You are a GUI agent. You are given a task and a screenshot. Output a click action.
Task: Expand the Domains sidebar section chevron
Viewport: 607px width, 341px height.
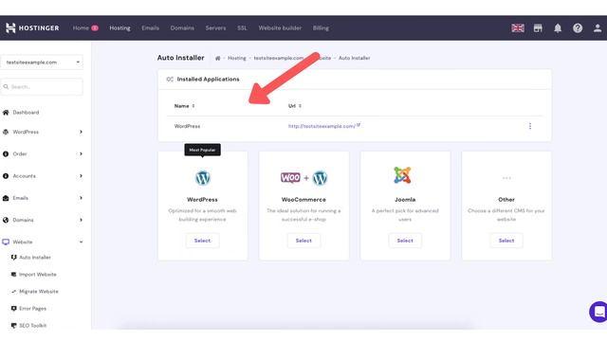pos(81,220)
